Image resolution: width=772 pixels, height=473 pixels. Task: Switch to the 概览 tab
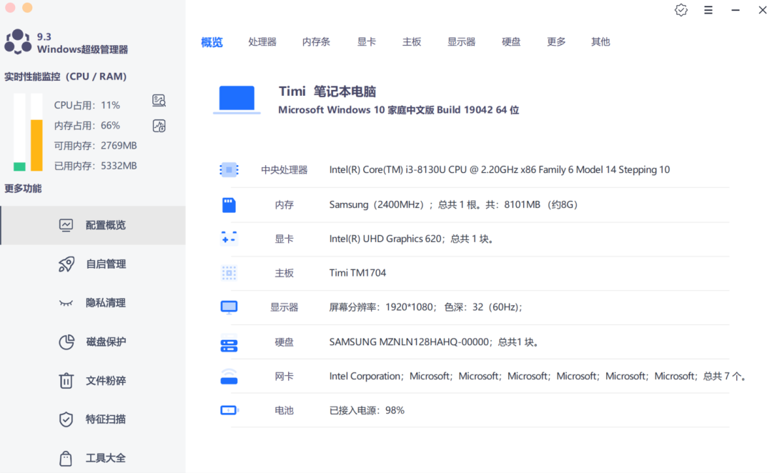click(x=212, y=42)
